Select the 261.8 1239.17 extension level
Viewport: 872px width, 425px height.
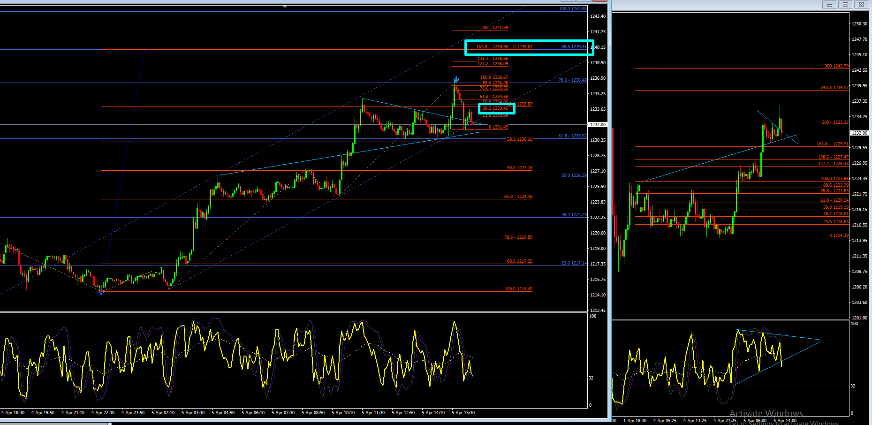pos(834,88)
